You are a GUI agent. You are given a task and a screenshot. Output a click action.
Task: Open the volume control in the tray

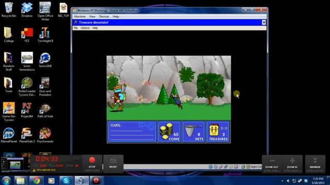(x=288, y=181)
